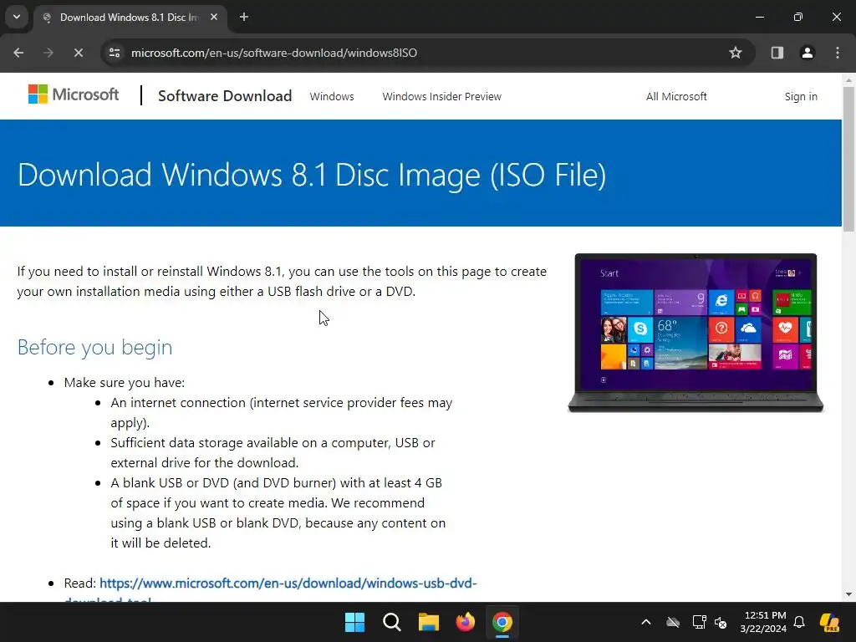Show hidden system tray icons chevron
Screen dimensions: 856x642
[646, 622]
